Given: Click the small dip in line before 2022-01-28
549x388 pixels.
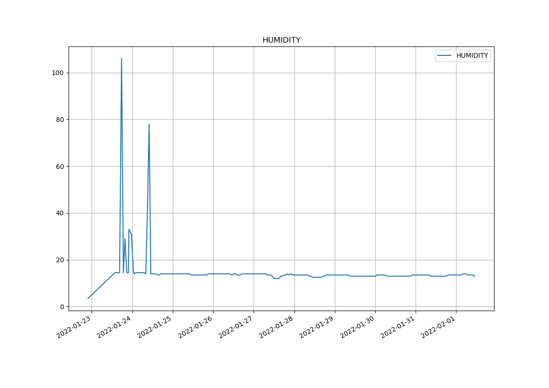Looking at the screenshot, I should (277, 278).
